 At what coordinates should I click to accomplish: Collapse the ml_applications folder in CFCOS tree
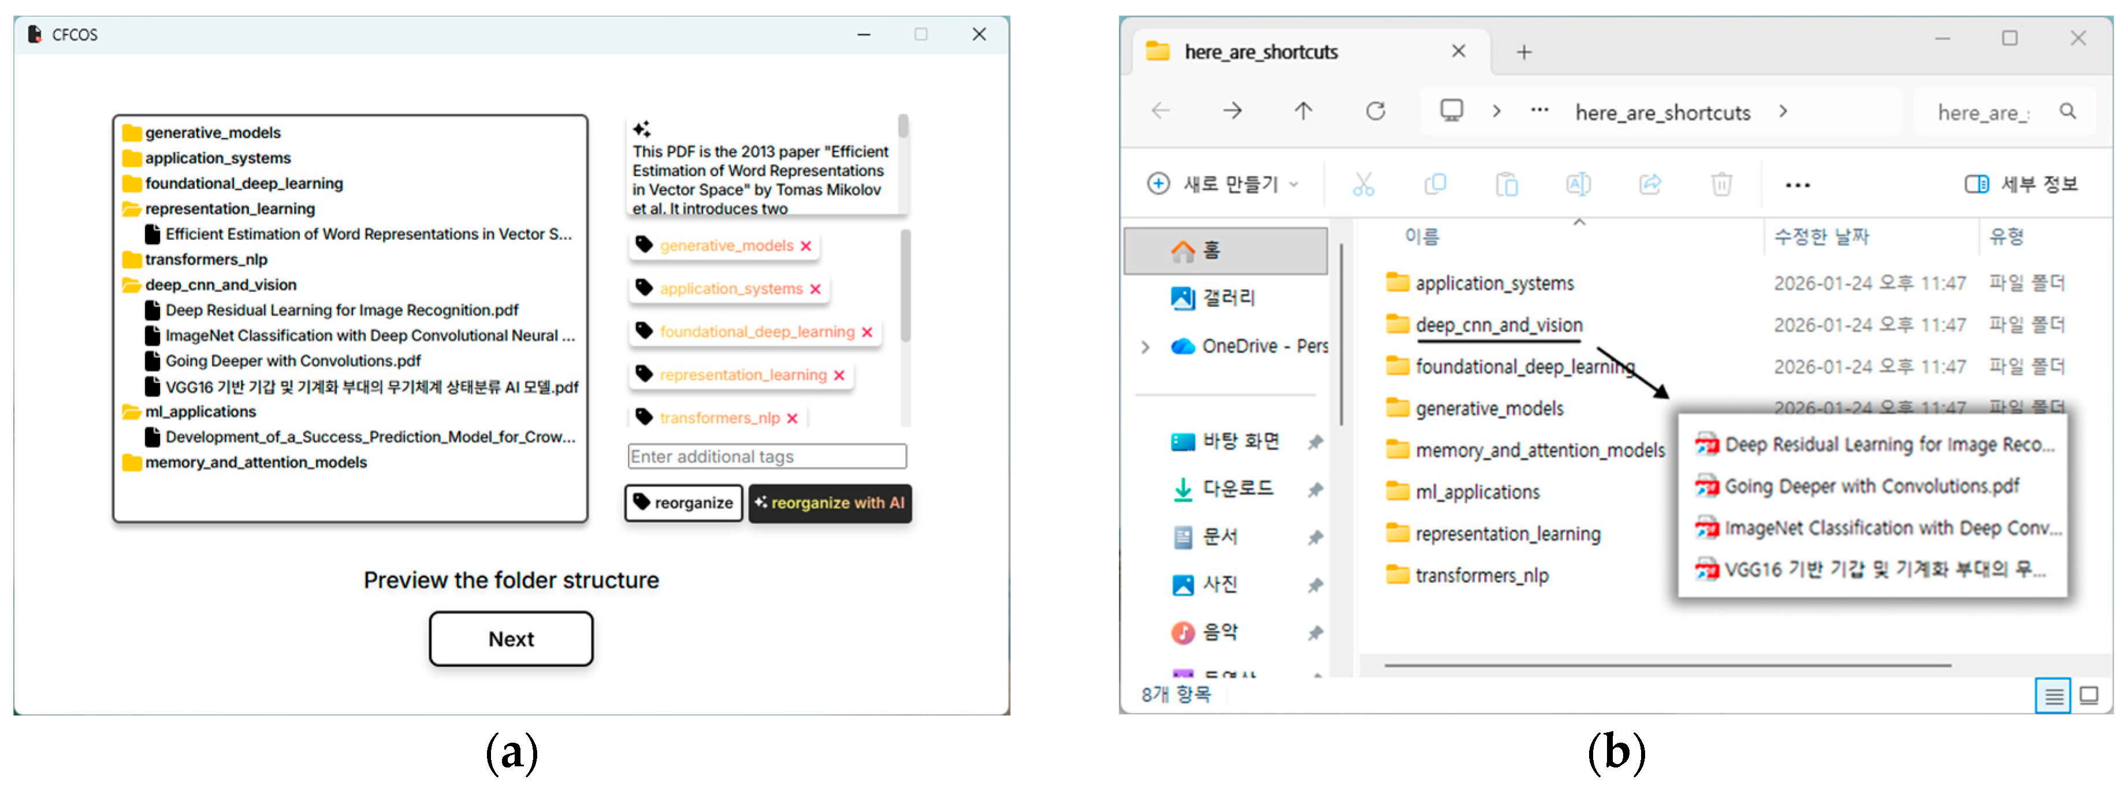point(131,412)
